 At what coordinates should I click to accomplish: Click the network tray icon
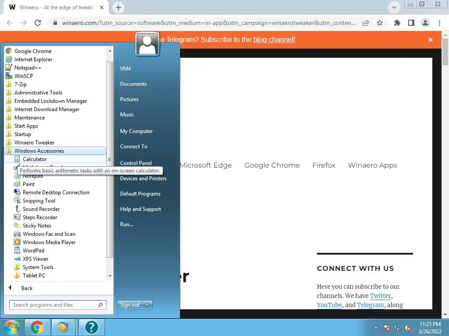[397, 328]
